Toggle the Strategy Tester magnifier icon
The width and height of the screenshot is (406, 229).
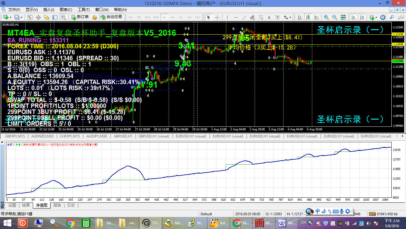pos(63,17)
